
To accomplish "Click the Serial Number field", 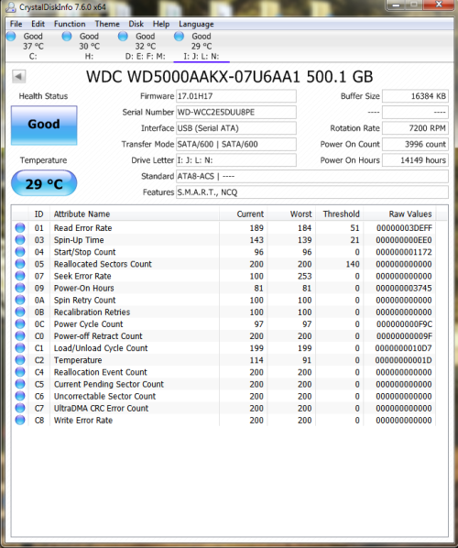I will pyautogui.click(x=235, y=112).
